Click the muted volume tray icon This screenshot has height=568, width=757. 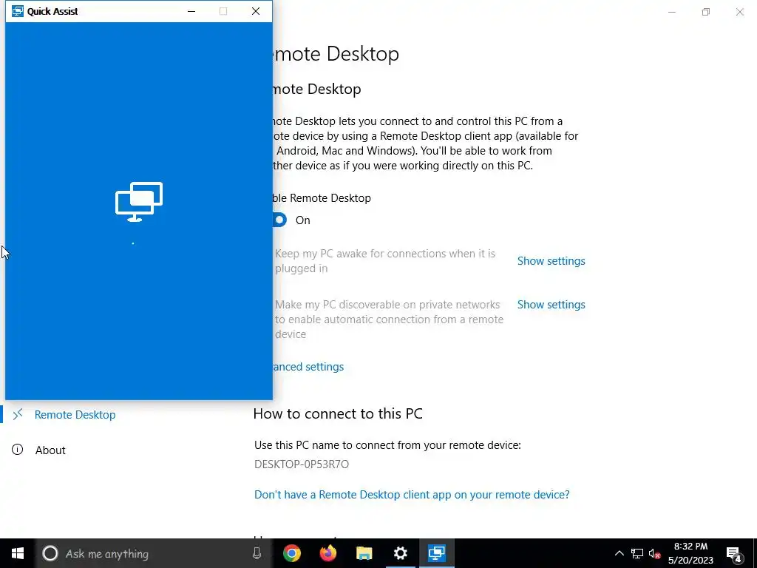(x=655, y=553)
